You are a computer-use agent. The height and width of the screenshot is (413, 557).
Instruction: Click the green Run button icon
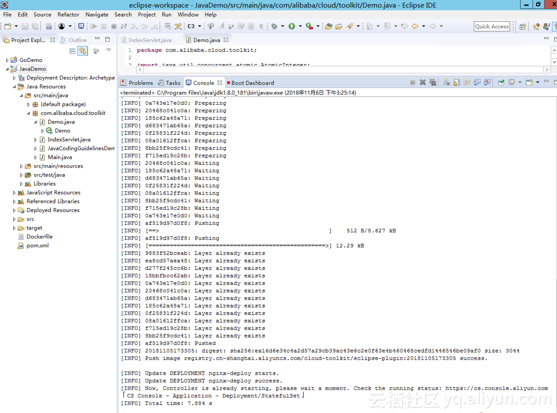(292, 27)
